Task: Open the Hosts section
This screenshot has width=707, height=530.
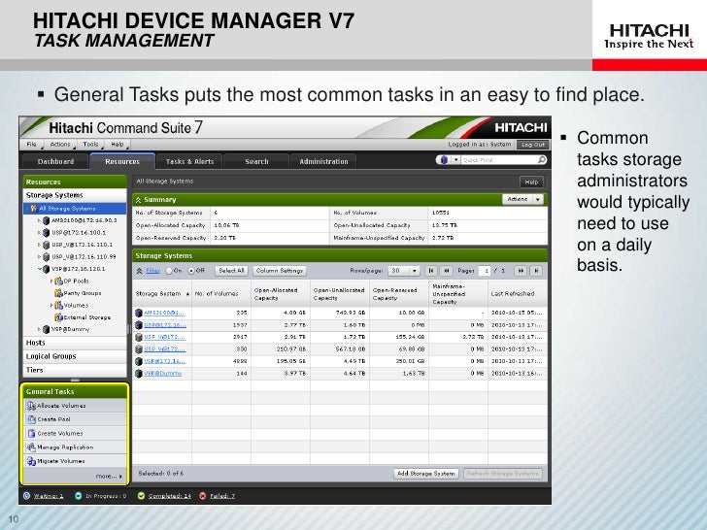Action: pyautogui.click(x=75, y=343)
